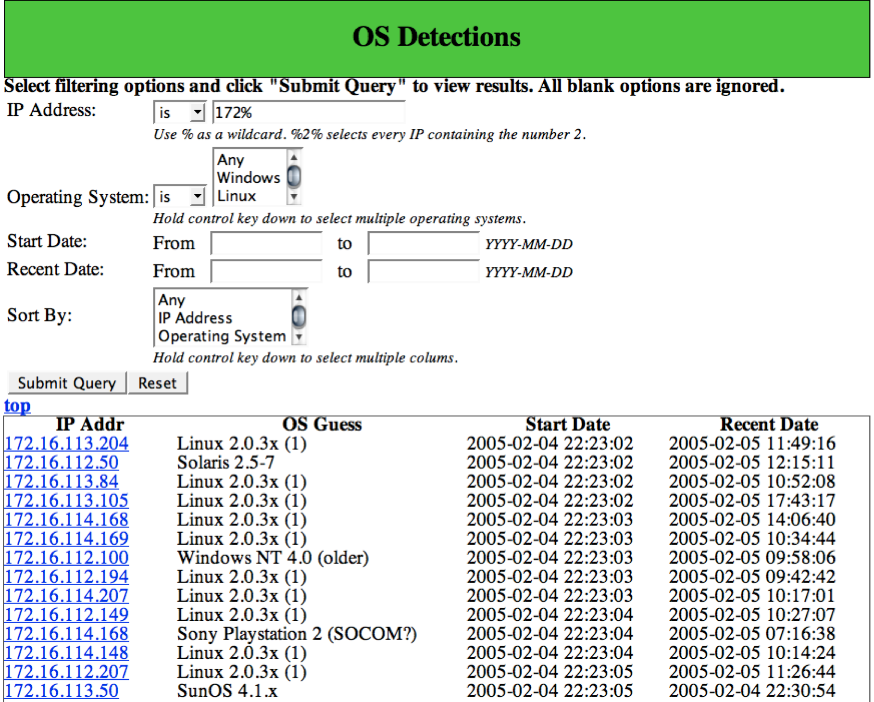Select Linux in the operating system list
The height and width of the screenshot is (702, 874).
[237, 196]
